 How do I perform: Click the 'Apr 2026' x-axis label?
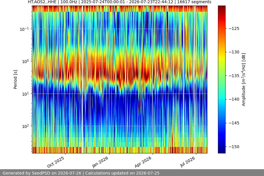[x=143, y=162]
